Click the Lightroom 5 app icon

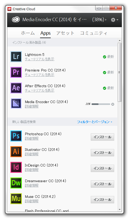16,57
